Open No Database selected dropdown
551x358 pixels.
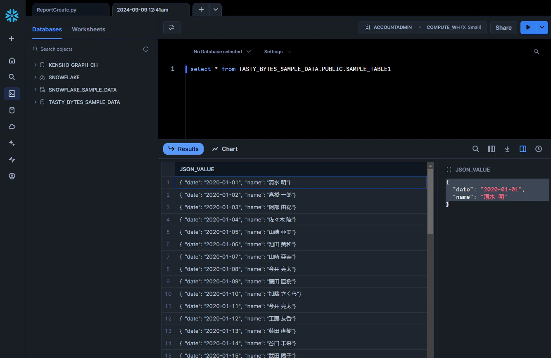[222, 52]
